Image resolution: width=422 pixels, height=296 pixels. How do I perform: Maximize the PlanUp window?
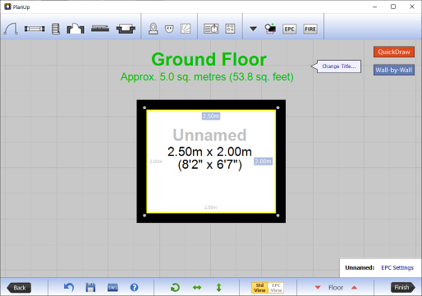coord(393,7)
